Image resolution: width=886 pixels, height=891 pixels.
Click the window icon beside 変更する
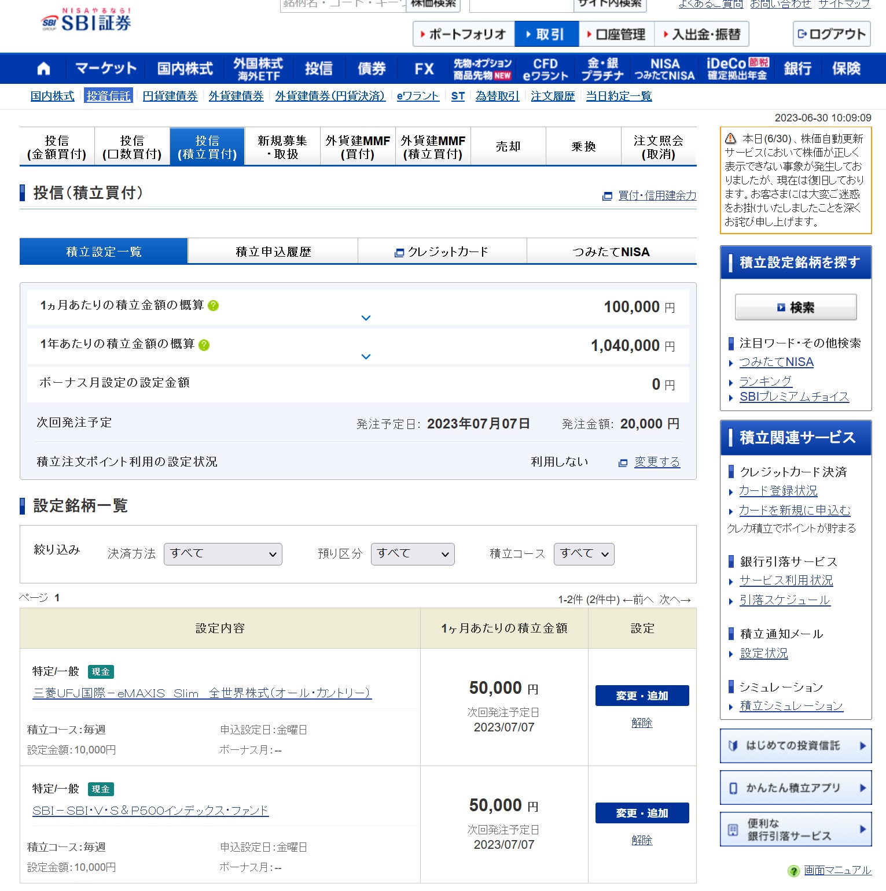click(x=623, y=463)
